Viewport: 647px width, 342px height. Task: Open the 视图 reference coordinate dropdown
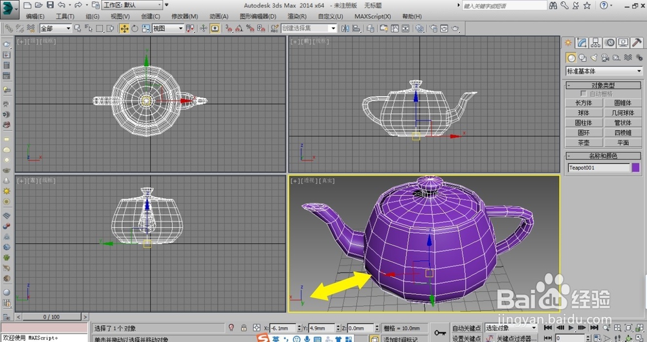coord(168,28)
